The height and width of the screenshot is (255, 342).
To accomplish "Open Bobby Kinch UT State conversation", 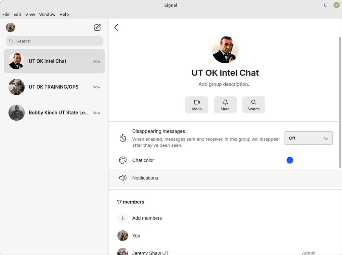I will pyautogui.click(x=54, y=113).
